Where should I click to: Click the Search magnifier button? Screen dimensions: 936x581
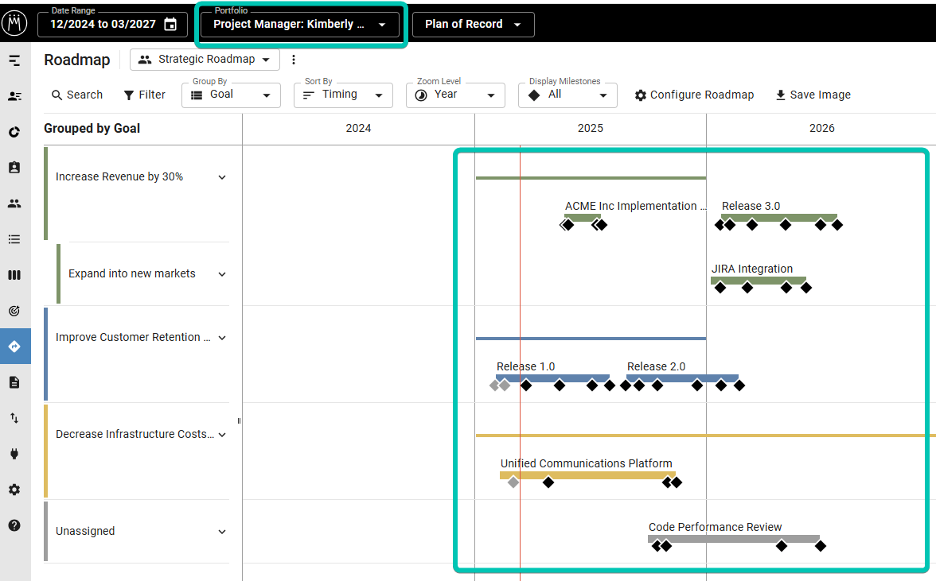77,95
